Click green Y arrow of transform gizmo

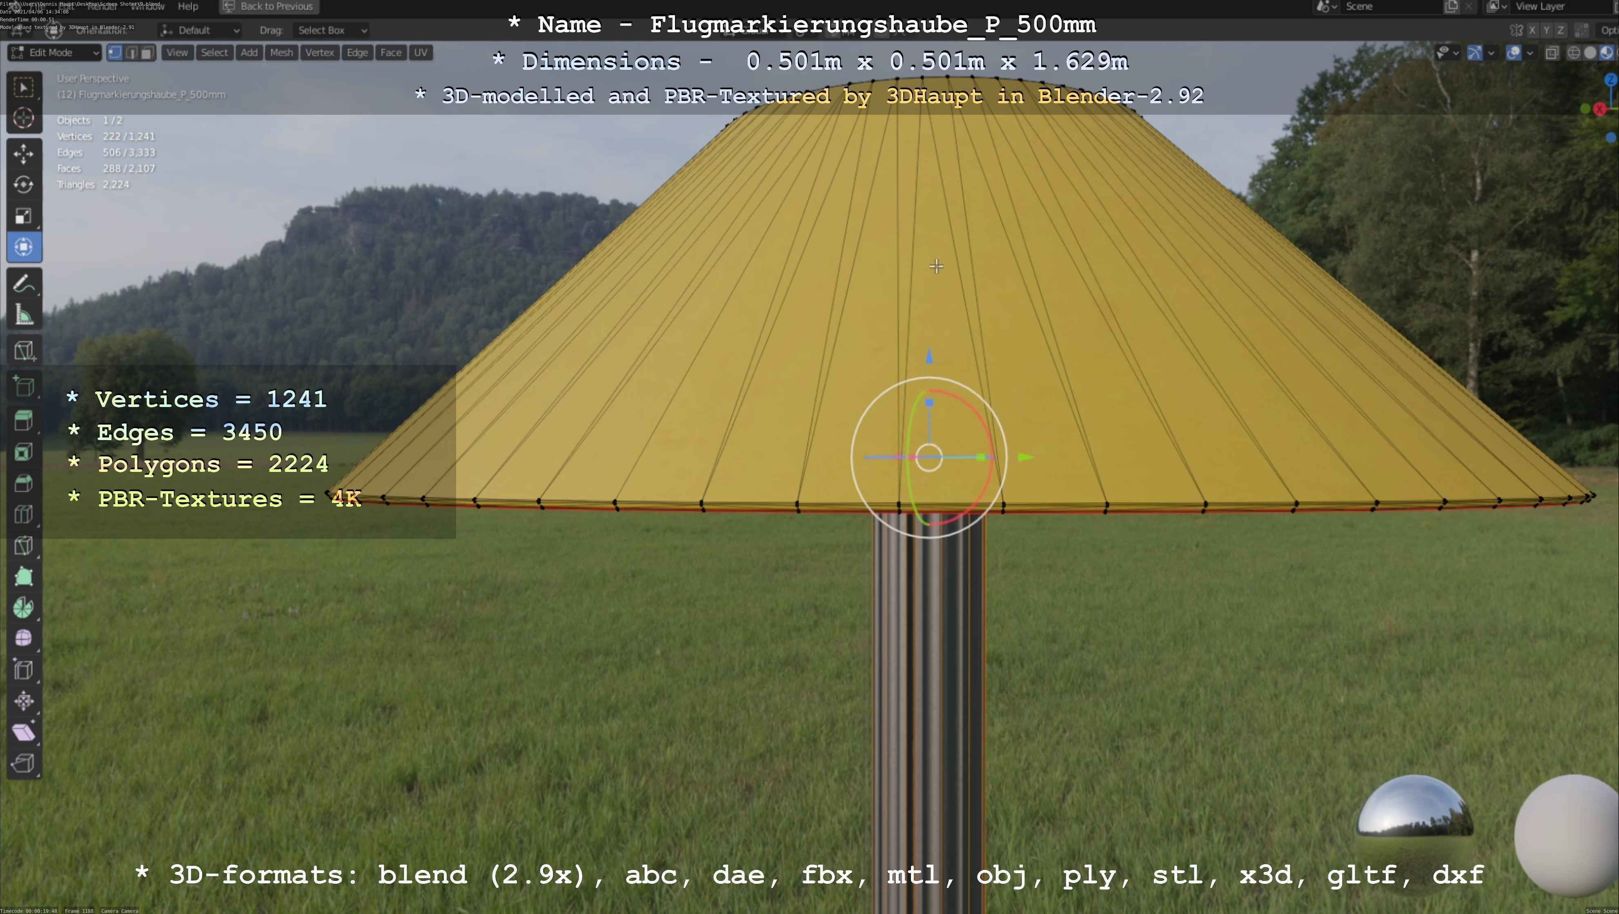click(x=1025, y=457)
